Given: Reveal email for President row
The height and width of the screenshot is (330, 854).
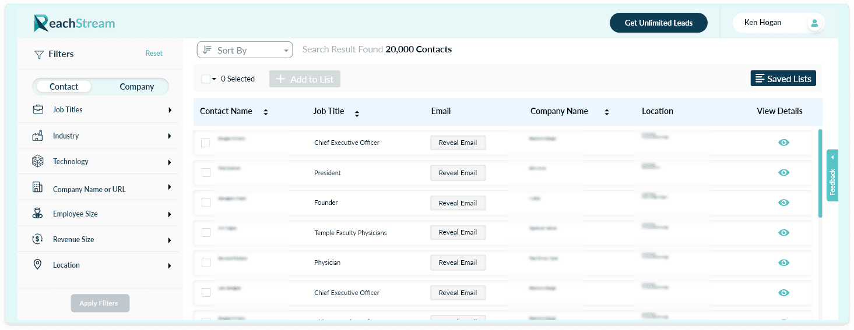Looking at the screenshot, I should 458,173.
